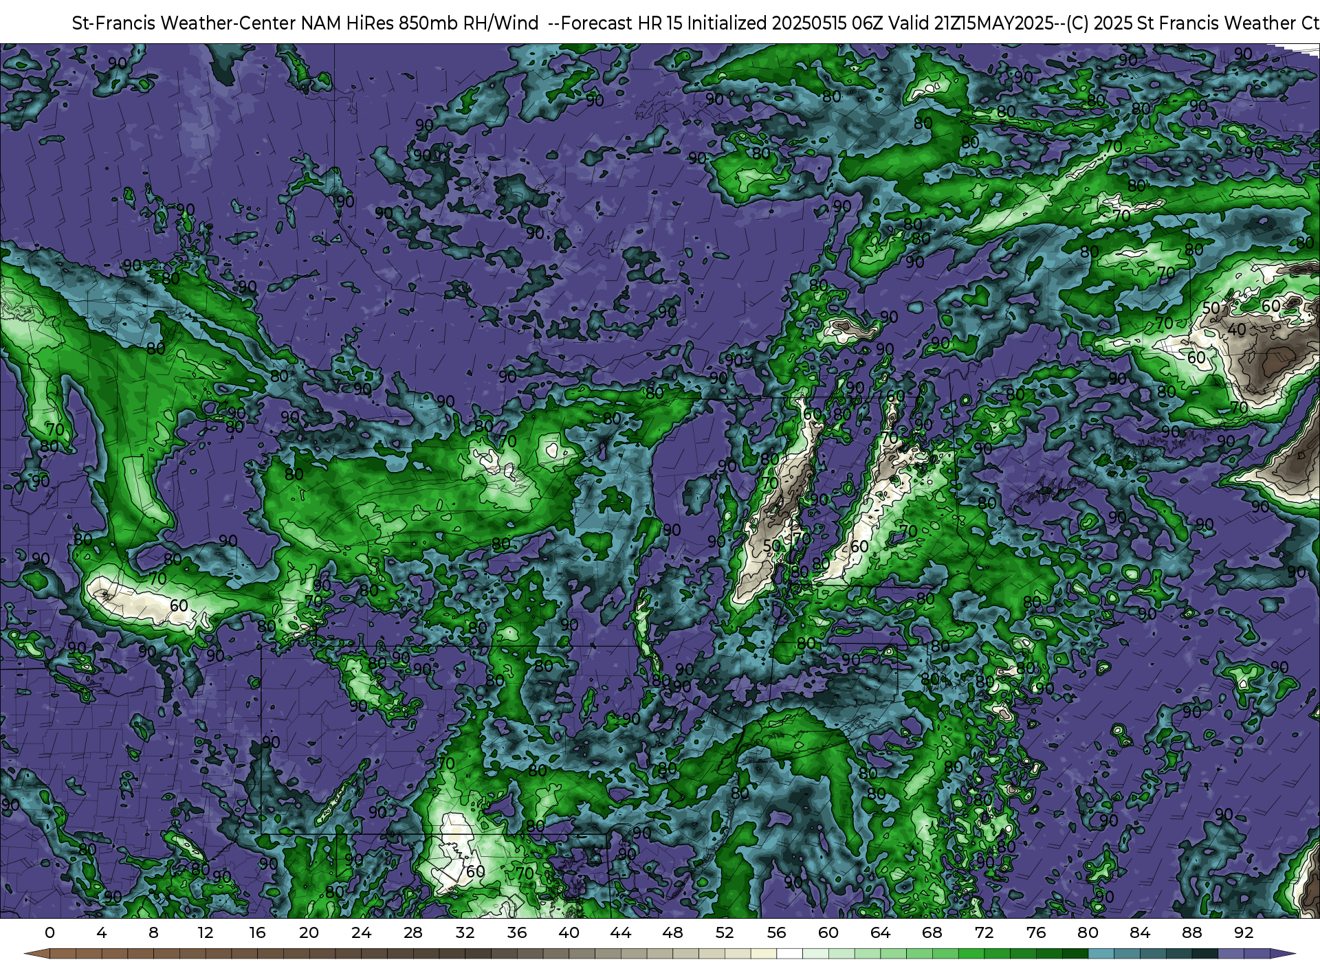This screenshot has width=1320, height=962.
Task: Click the colorbar tick label "76"
Action: (1036, 932)
